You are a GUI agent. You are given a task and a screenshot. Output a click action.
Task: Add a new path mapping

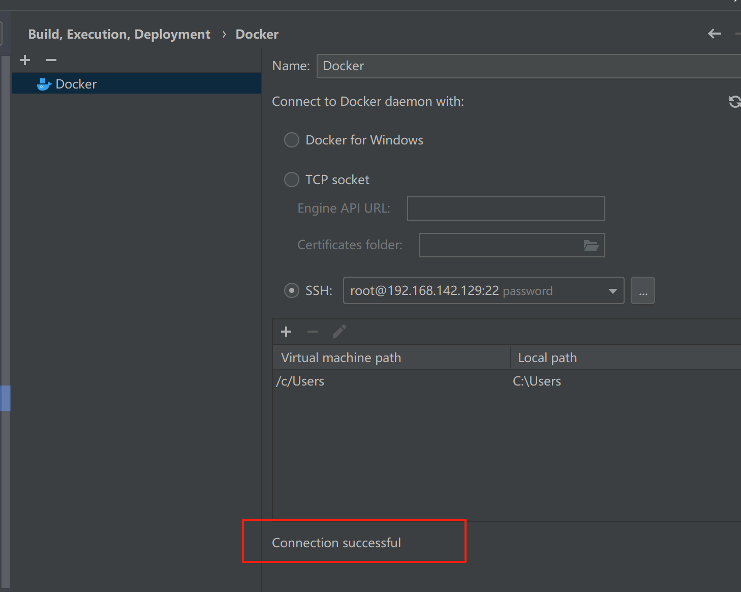click(x=286, y=332)
